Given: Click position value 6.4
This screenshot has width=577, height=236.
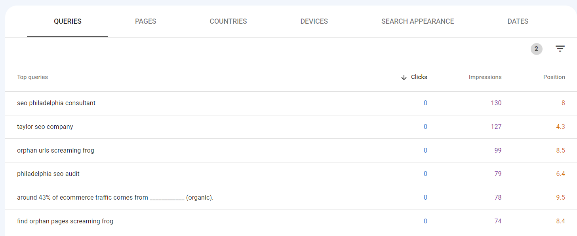Looking at the screenshot, I should 560,174.
